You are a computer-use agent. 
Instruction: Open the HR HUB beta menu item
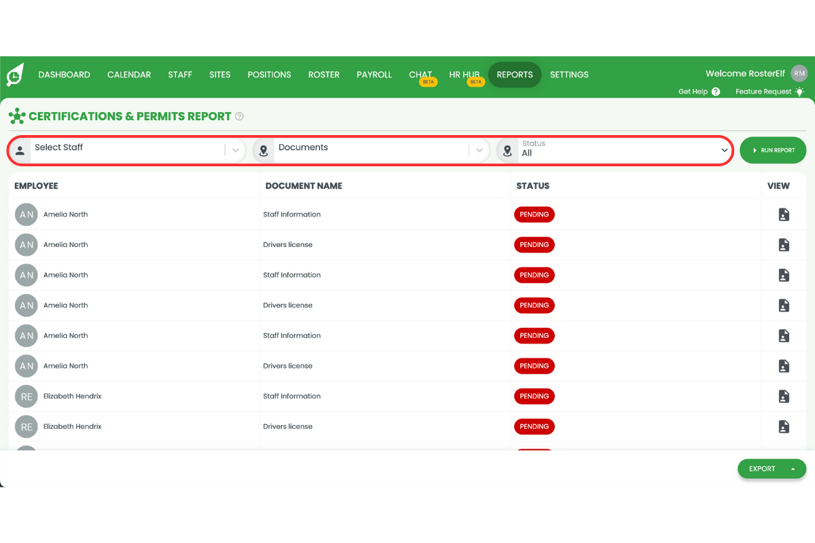point(465,75)
